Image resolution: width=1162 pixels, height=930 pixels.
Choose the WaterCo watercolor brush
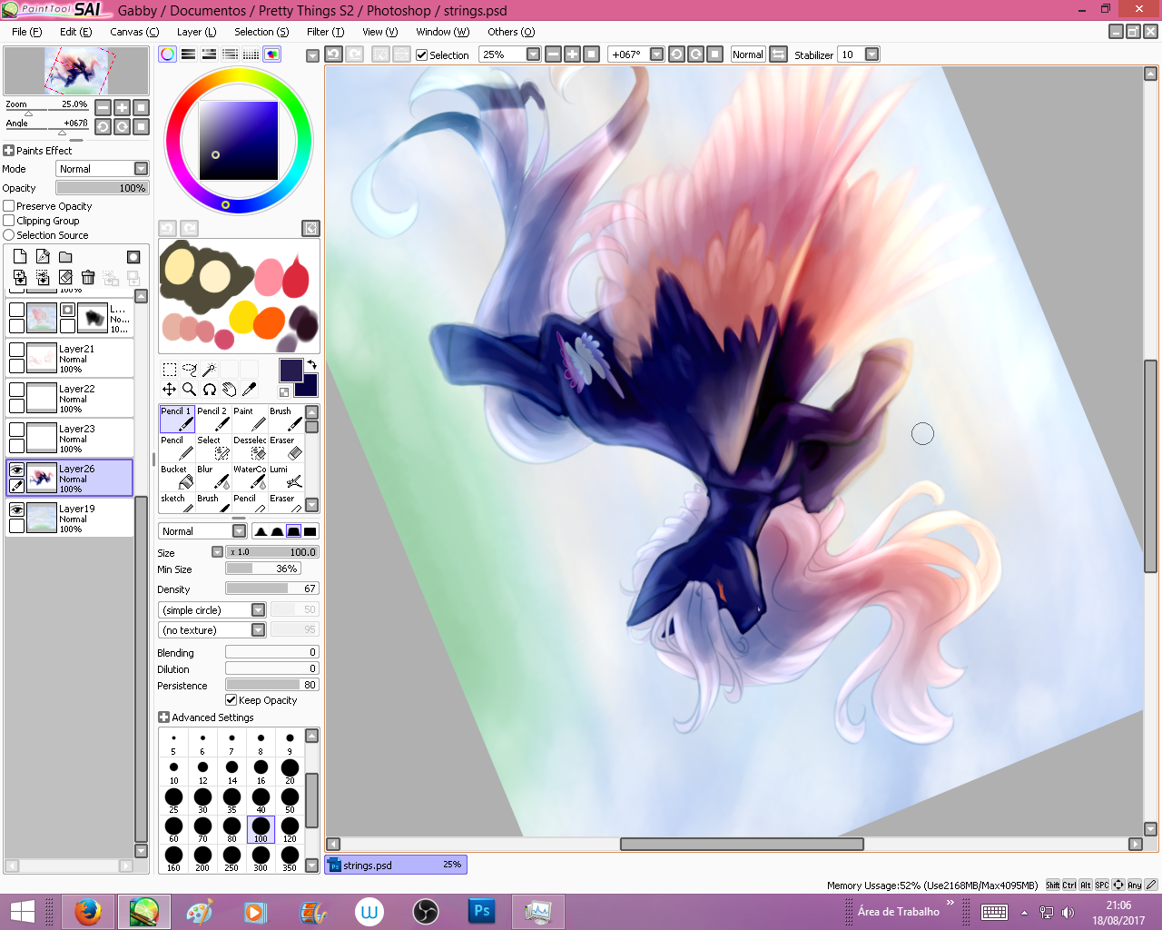[x=250, y=477]
